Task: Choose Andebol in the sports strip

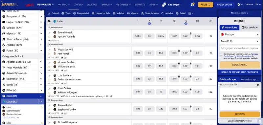Action: (167, 13)
